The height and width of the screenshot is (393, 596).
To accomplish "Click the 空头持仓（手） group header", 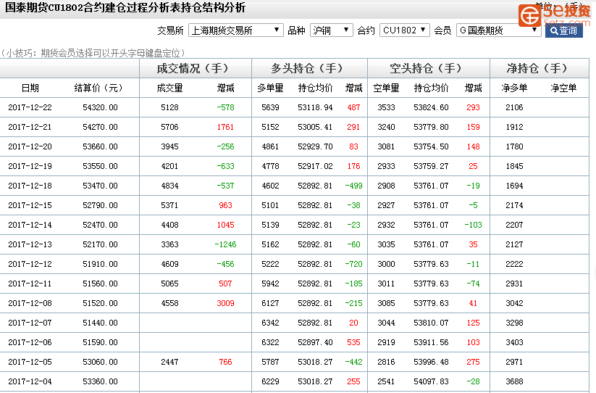I will coord(426,68).
